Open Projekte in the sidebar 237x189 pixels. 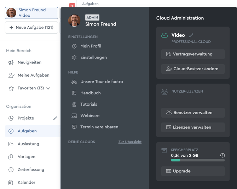26,118
